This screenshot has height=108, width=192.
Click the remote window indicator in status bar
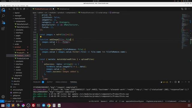coord(2,101)
